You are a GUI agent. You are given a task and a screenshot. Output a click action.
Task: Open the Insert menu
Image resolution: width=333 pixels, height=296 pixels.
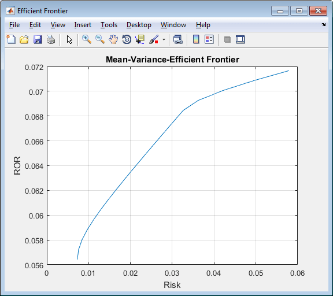coord(83,25)
